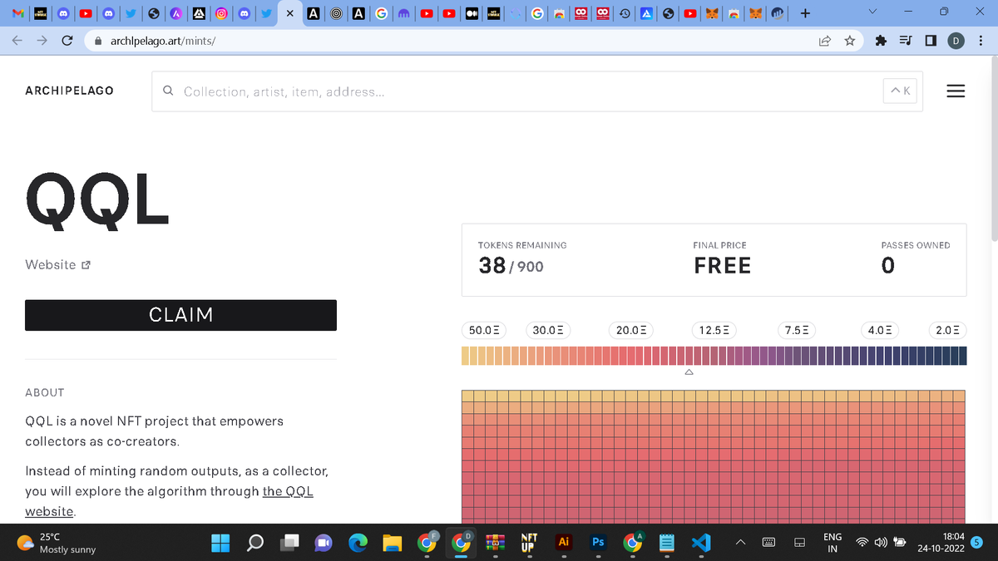Launch Microsoft Edge from taskbar
The height and width of the screenshot is (561, 998).
[x=358, y=543]
